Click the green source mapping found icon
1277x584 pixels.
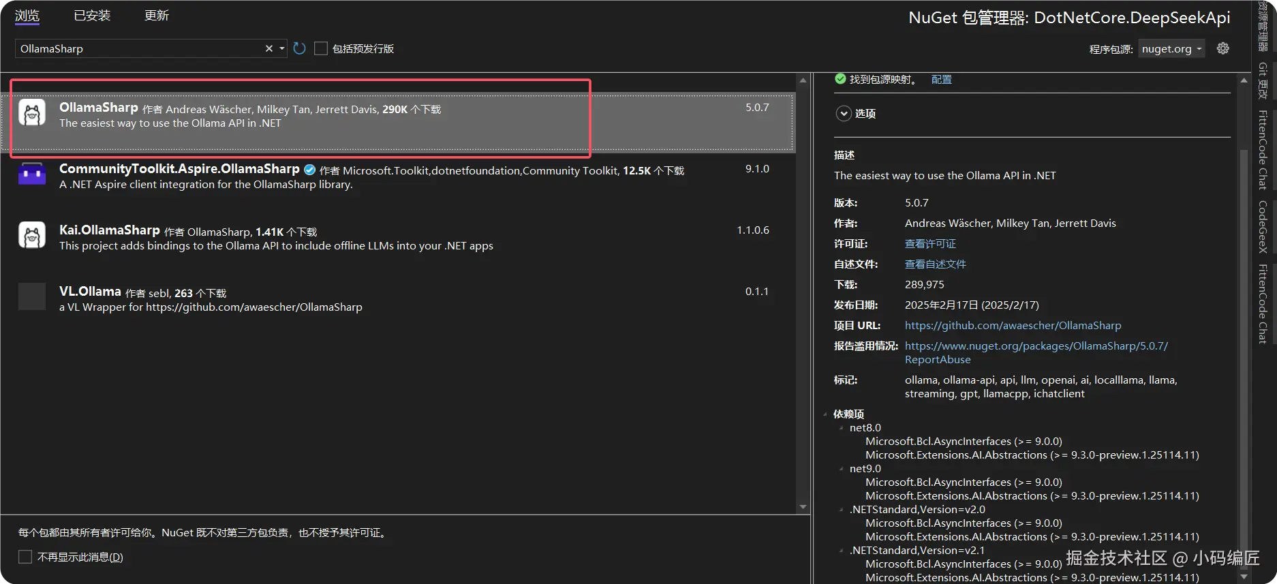pyautogui.click(x=840, y=79)
